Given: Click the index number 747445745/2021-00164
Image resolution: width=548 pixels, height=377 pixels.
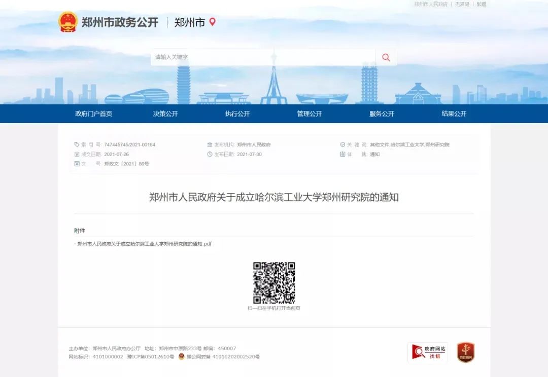Looking at the screenshot, I should pyautogui.click(x=130, y=144).
